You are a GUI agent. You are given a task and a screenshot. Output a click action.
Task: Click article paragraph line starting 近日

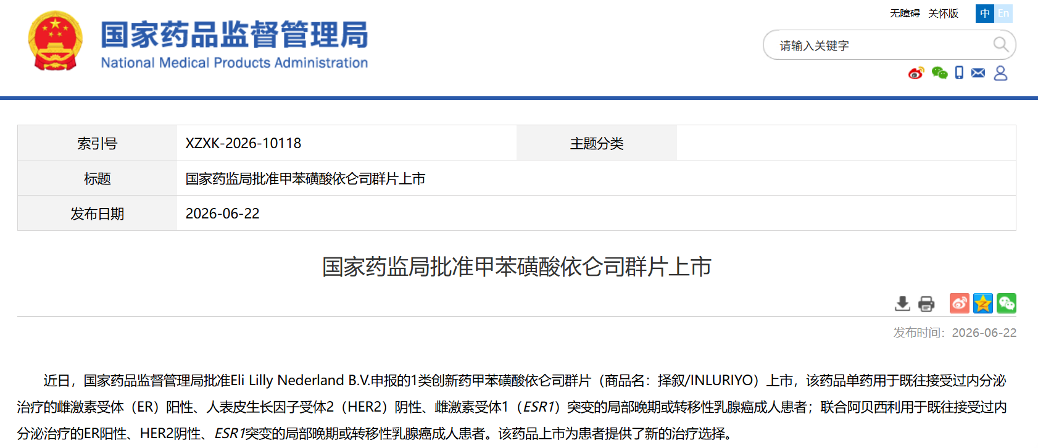coord(525,380)
